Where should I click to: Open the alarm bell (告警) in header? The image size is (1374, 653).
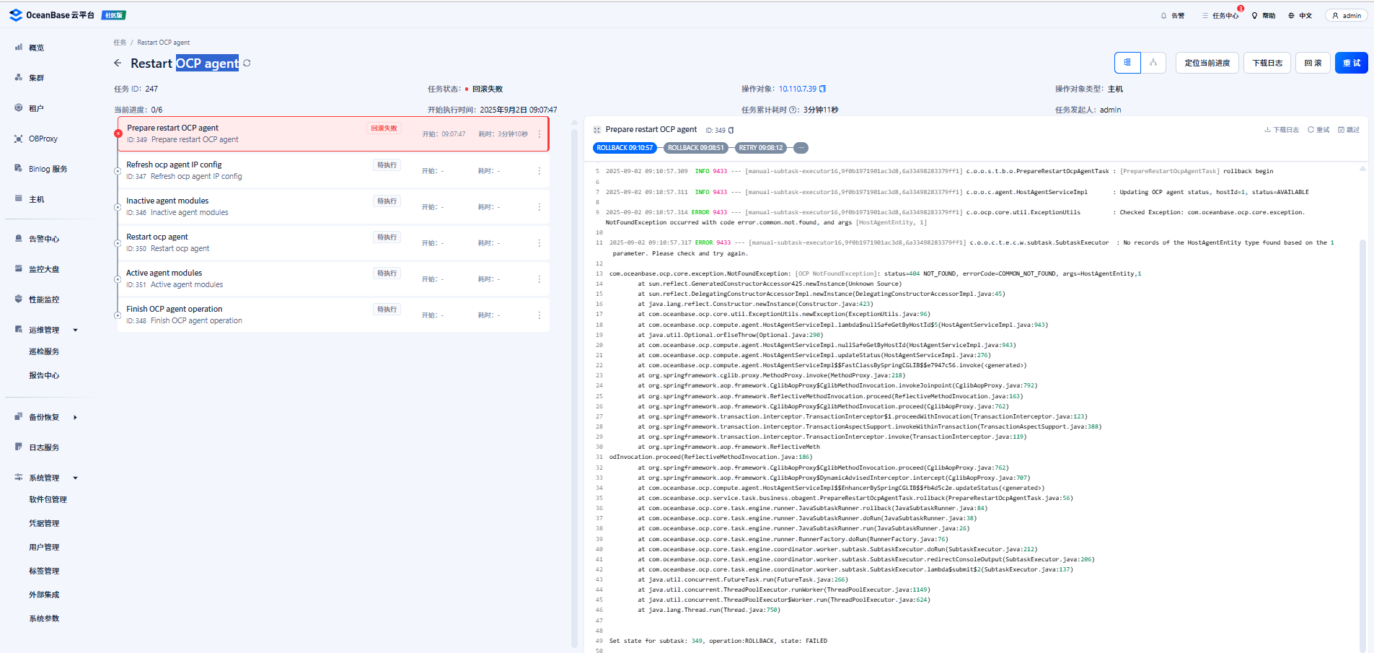pyautogui.click(x=1163, y=15)
